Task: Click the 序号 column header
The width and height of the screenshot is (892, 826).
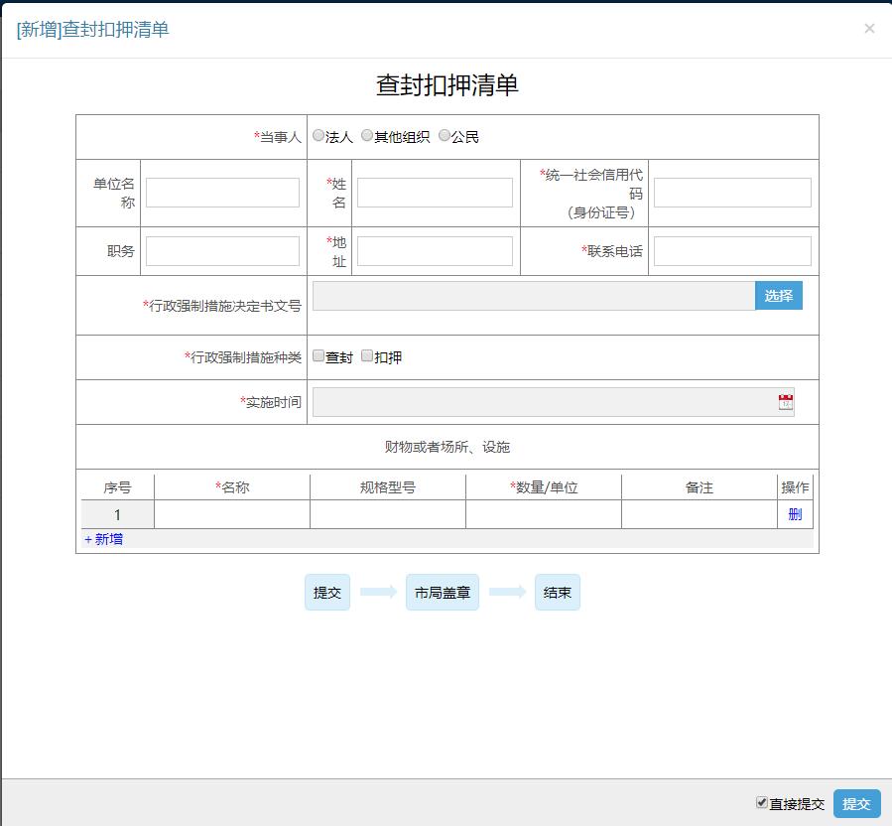Action: click(x=118, y=487)
